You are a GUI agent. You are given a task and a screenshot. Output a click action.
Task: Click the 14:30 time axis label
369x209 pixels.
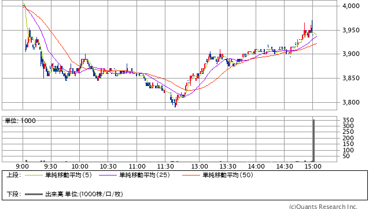pyautogui.click(x=285, y=166)
